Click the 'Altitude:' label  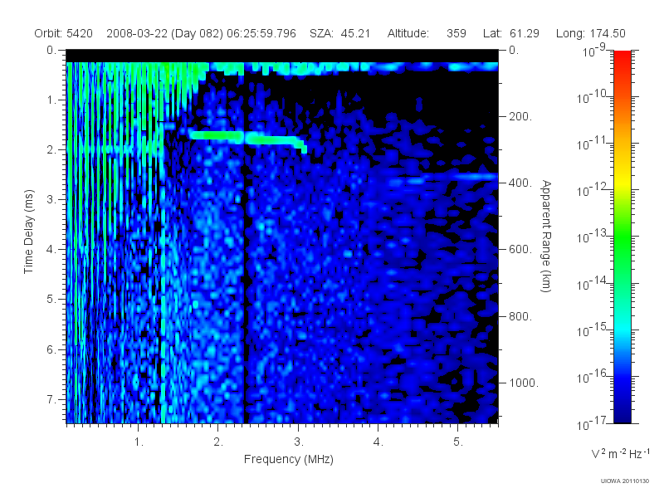[x=408, y=33]
